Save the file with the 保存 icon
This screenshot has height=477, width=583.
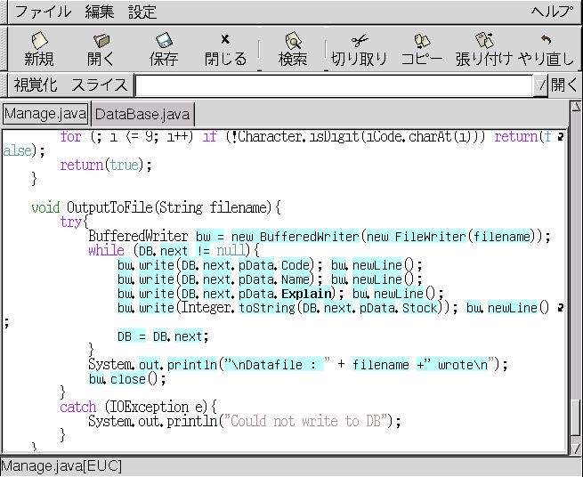(x=163, y=49)
